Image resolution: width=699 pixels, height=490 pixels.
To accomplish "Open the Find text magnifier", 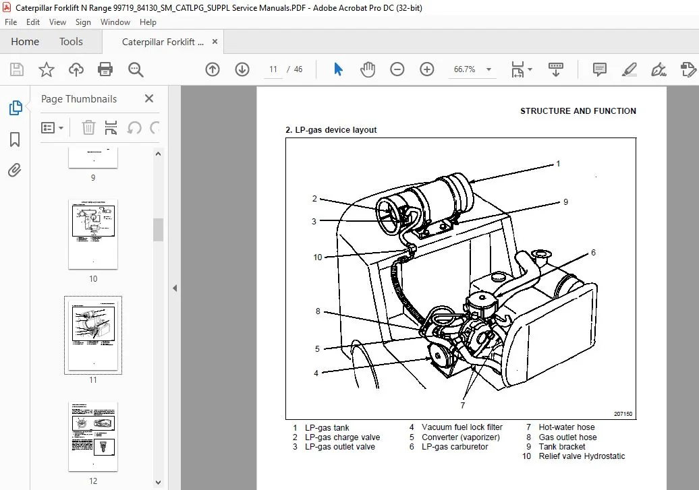I will 136,69.
